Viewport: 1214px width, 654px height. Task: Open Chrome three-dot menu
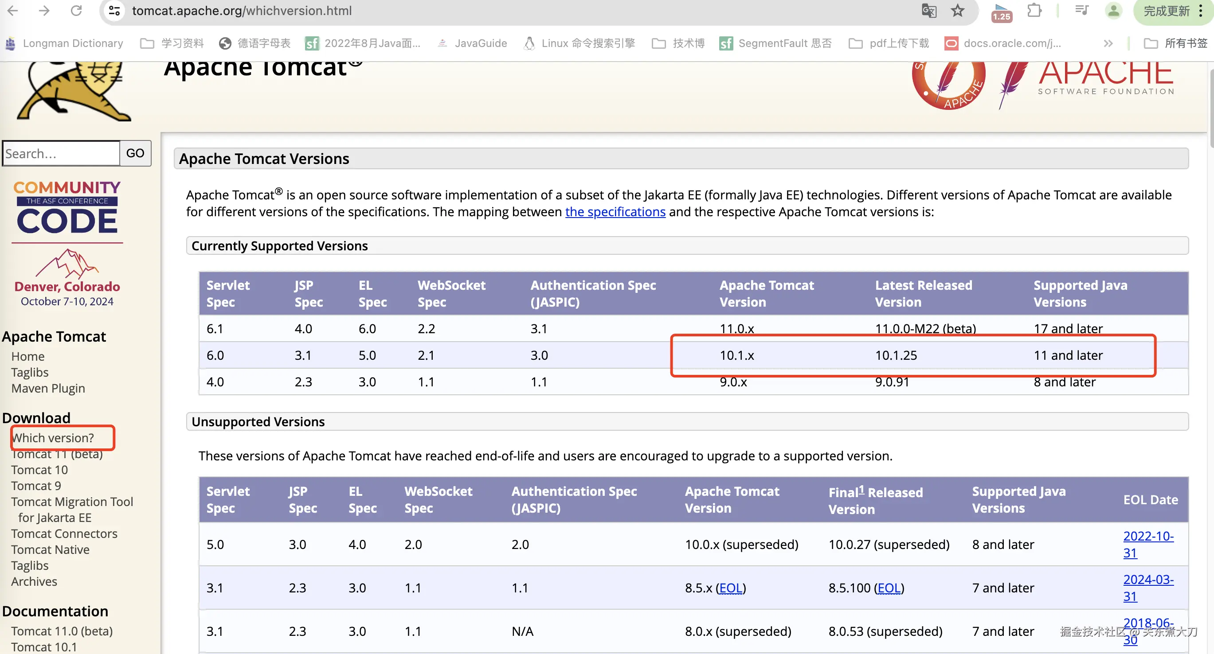click(1201, 10)
